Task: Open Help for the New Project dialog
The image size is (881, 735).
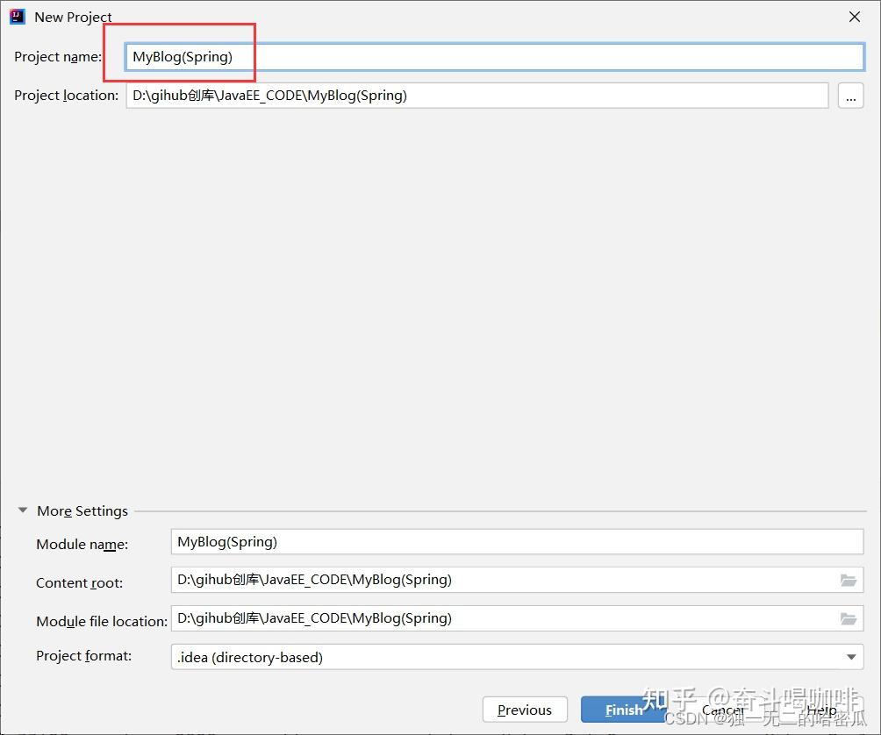Action: (x=820, y=709)
